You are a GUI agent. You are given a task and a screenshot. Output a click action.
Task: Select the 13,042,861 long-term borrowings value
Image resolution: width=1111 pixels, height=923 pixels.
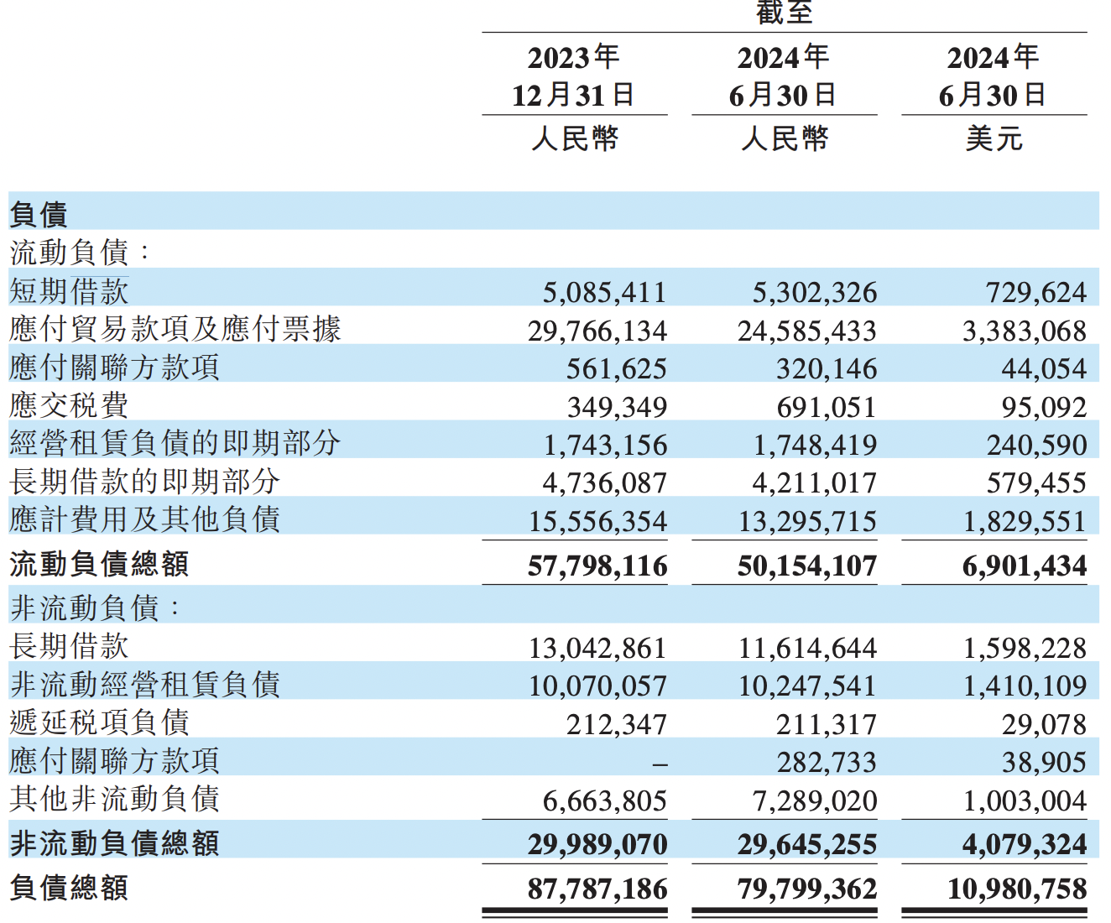click(597, 649)
